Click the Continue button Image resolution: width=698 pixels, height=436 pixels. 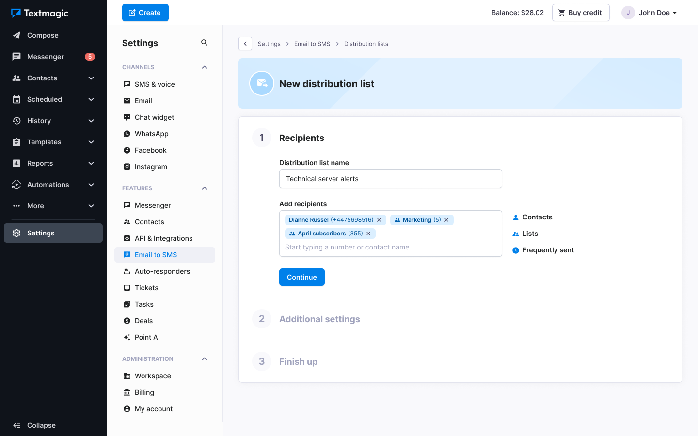pyautogui.click(x=301, y=277)
